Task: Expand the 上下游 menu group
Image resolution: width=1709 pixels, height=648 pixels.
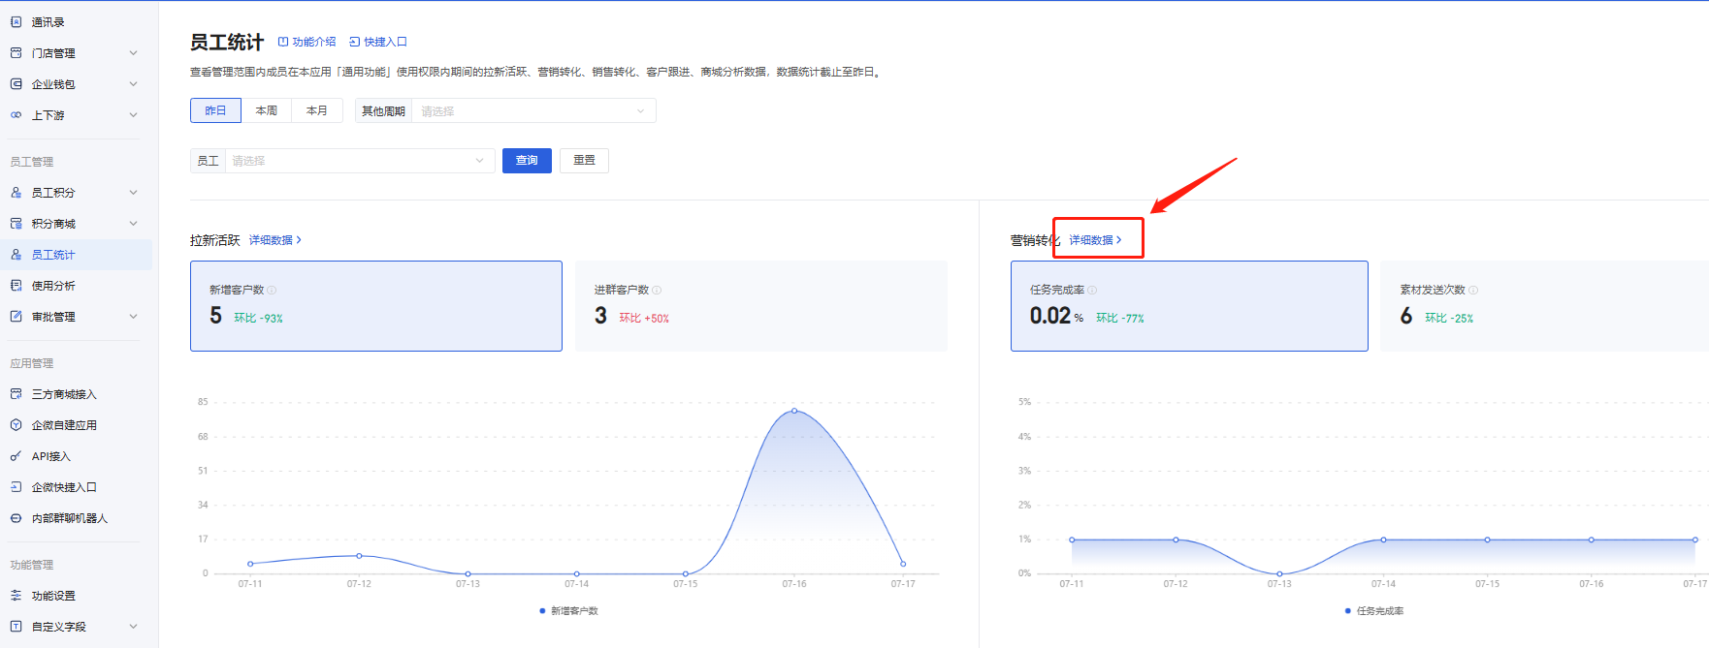Action: (x=134, y=115)
